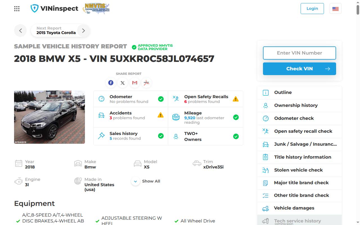Open Open Safety Recalls card title
This screenshot has height=225, width=360.
click(x=206, y=96)
